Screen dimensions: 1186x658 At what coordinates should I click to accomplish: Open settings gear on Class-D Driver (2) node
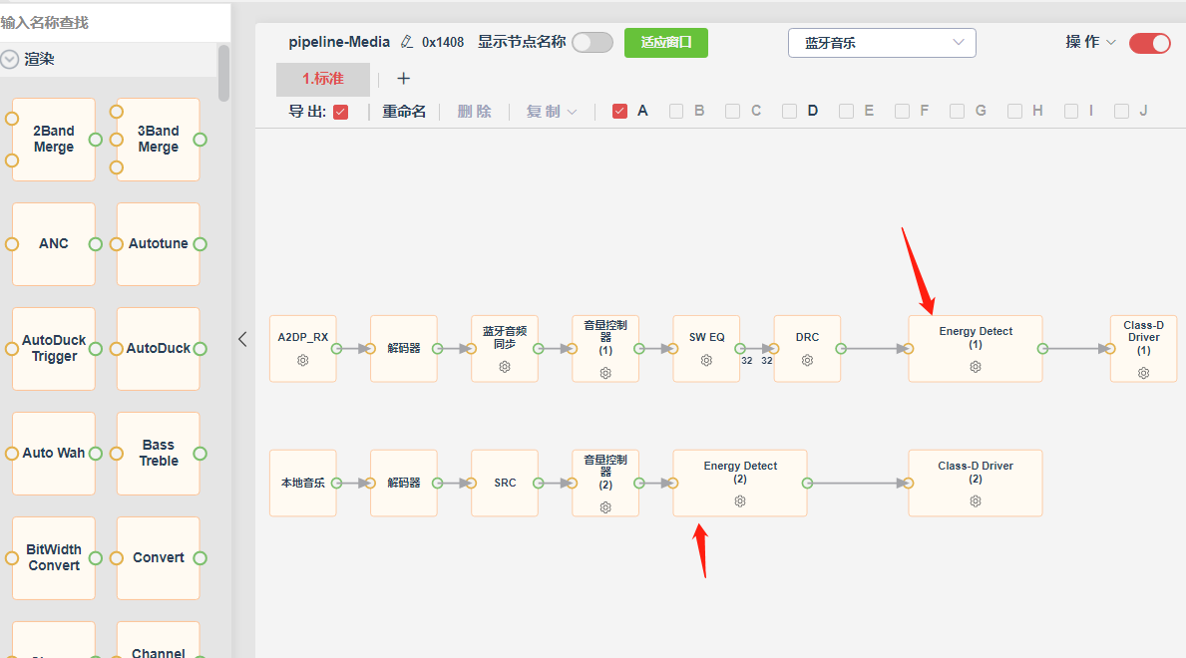click(x=976, y=501)
